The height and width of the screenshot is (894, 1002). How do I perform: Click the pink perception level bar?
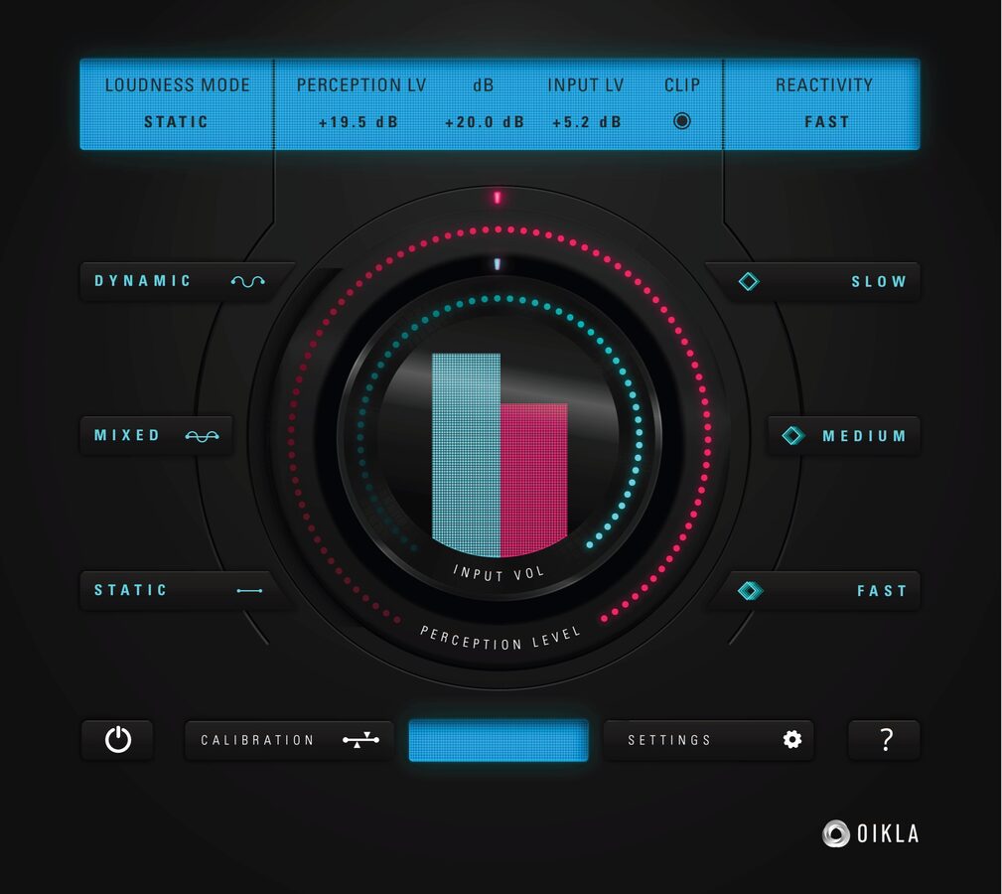tap(533, 478)
